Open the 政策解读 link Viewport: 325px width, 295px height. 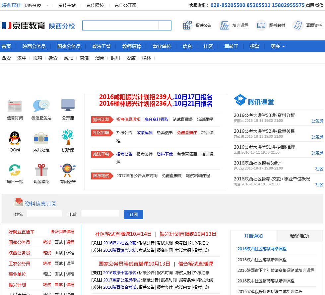click(x=145, y=133)
